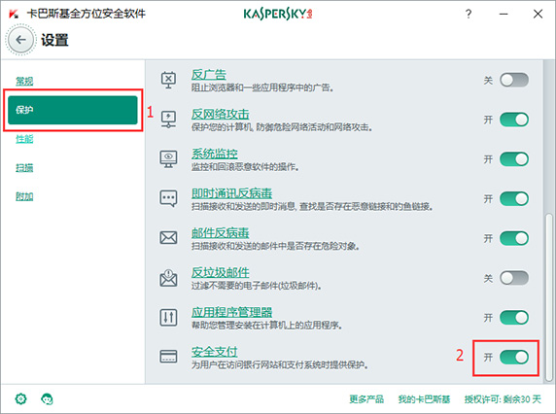Viewport: 556px width, 414px height.
Task: Enable the 反广告 toggle switch
Action: [x=514, y=80]
